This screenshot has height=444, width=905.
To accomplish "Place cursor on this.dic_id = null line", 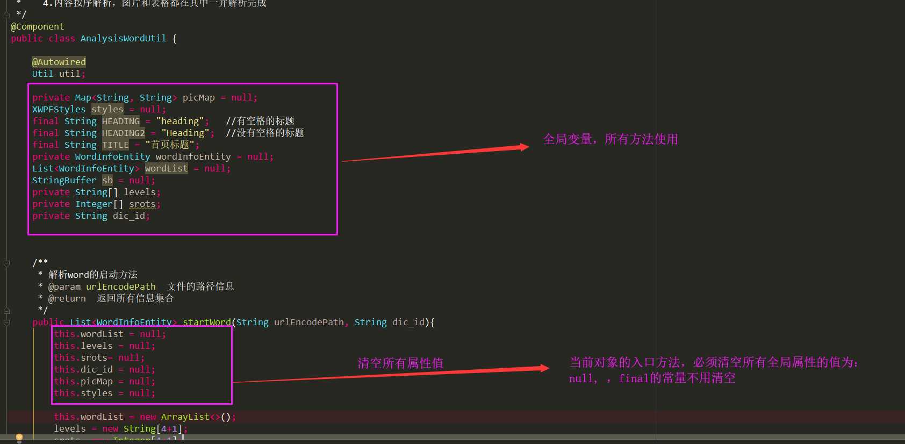I will 104,369.
